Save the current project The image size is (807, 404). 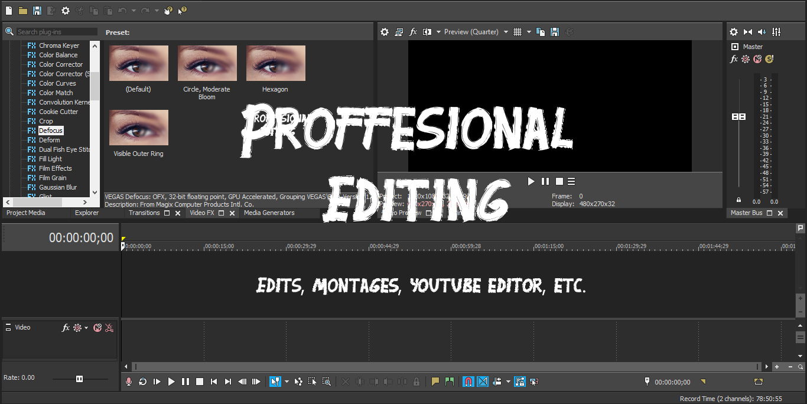36,10
